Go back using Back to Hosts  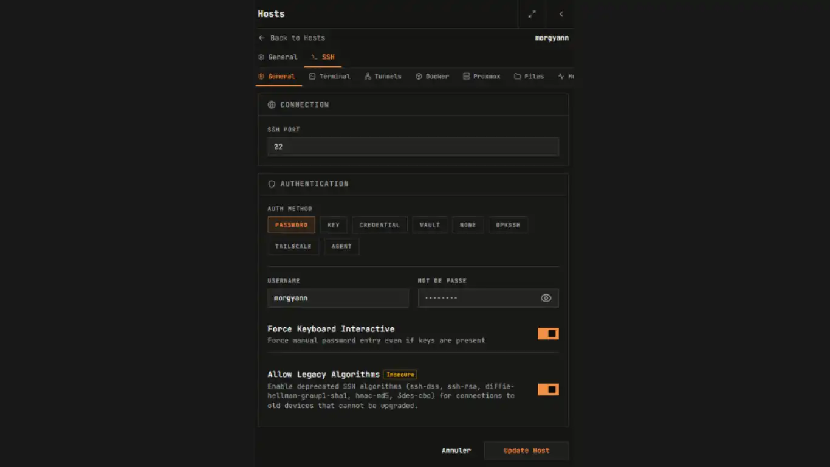point(292,38)
